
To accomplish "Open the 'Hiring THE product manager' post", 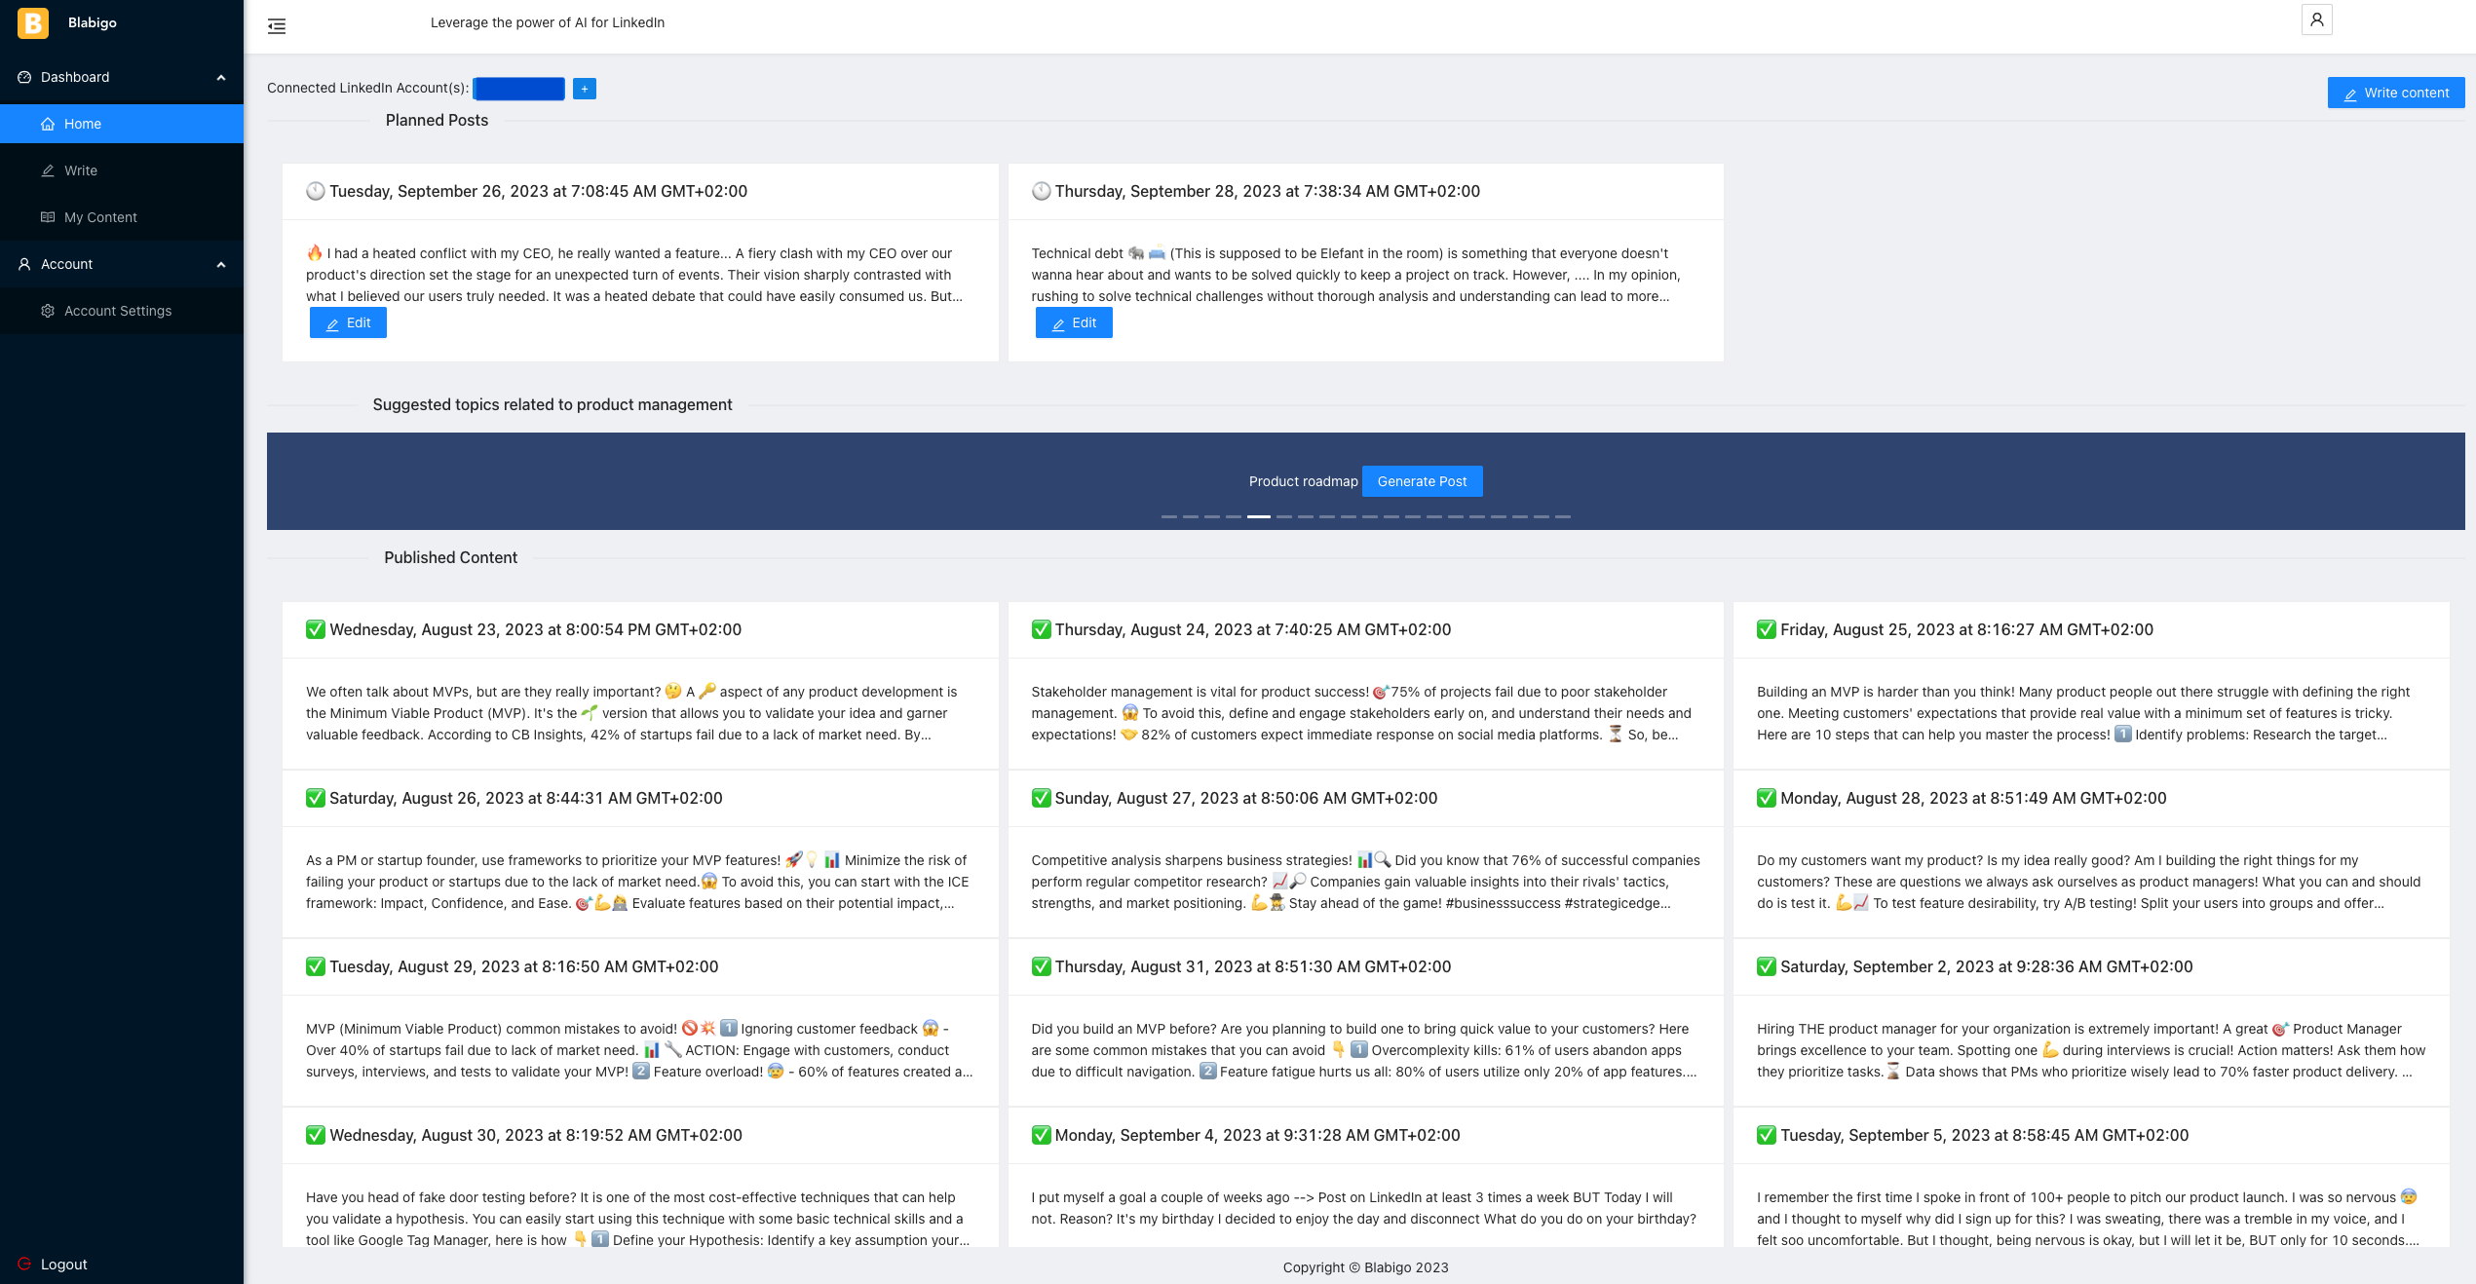I will pos(2091,1050).
